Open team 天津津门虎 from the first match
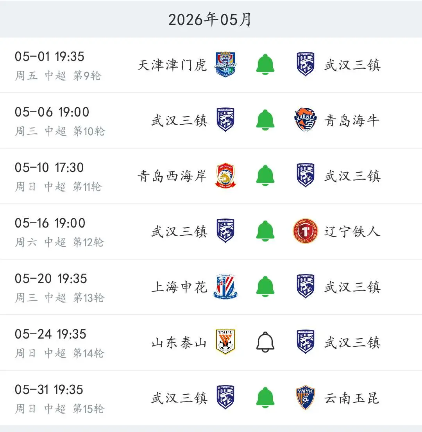Image resolution: width=422 pixels, height=432 pixels. tap(172, 65)
